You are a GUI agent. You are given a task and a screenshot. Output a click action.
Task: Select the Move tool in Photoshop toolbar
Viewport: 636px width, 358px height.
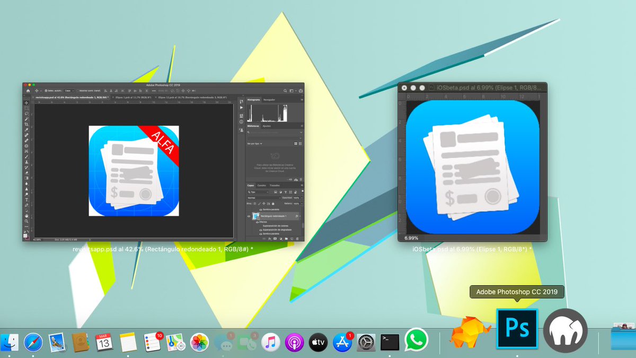tap(26, 103)
